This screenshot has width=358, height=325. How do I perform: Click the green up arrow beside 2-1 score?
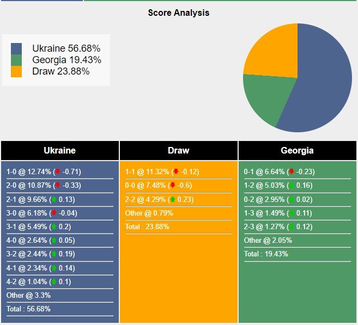point(54,199)
